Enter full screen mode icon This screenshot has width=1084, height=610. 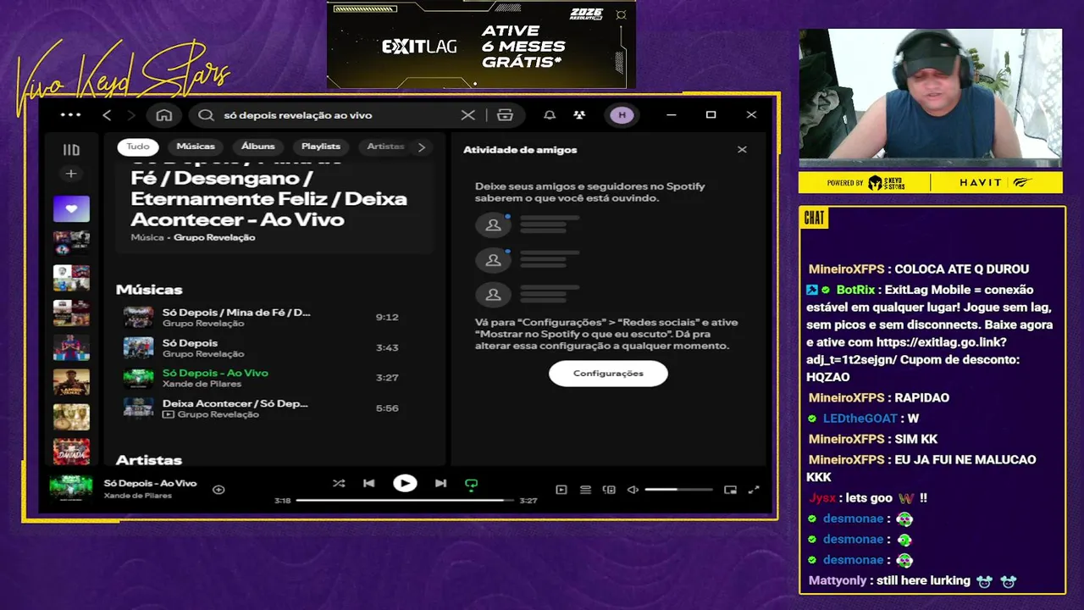pyautogui.click(x=754, y=490)
